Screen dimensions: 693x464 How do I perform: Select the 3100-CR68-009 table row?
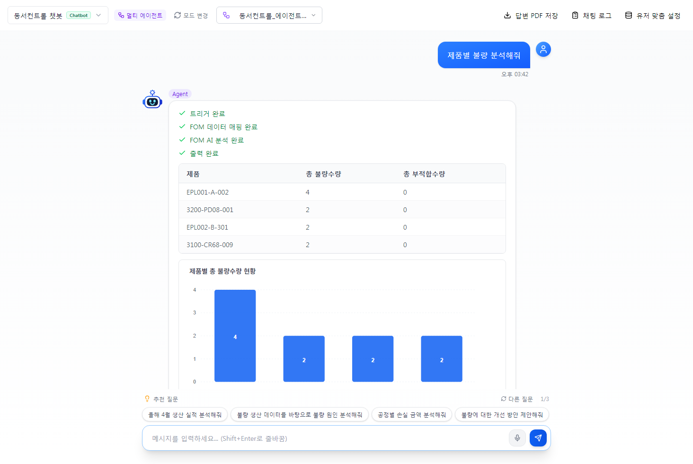click(x=342, y=245)
